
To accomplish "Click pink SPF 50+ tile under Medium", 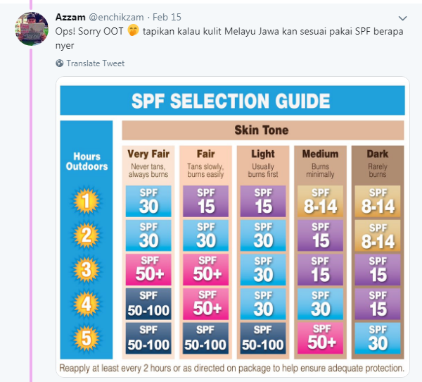I will (x=320, y=338).
